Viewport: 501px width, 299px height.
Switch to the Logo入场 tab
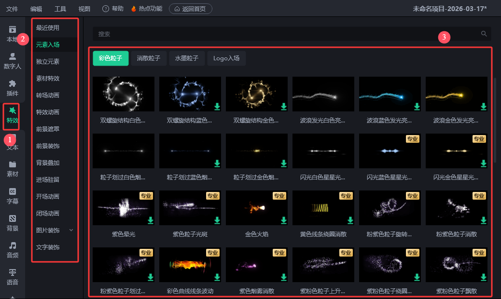(x=226, y=58)
